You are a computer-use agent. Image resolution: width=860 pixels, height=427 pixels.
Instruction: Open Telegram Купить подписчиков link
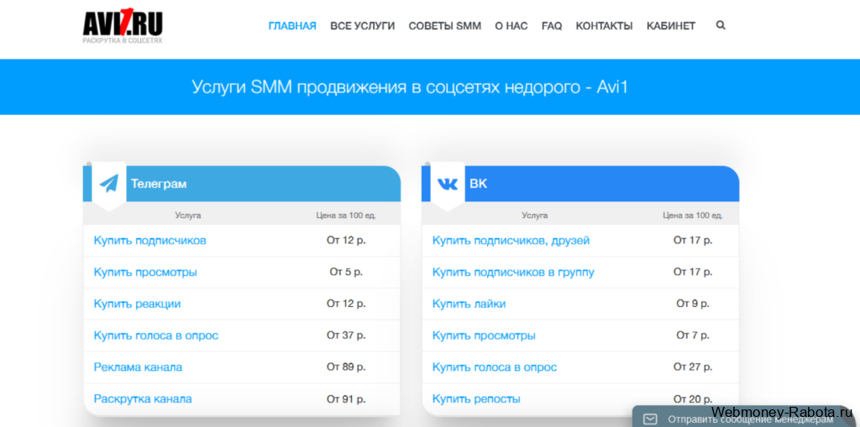coord(149,241)
